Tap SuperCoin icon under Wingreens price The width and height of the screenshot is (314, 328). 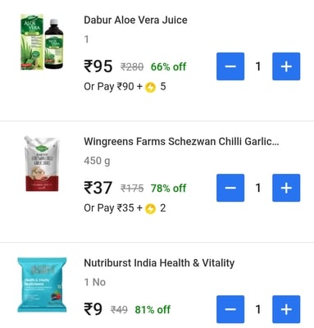coord(150,209)
